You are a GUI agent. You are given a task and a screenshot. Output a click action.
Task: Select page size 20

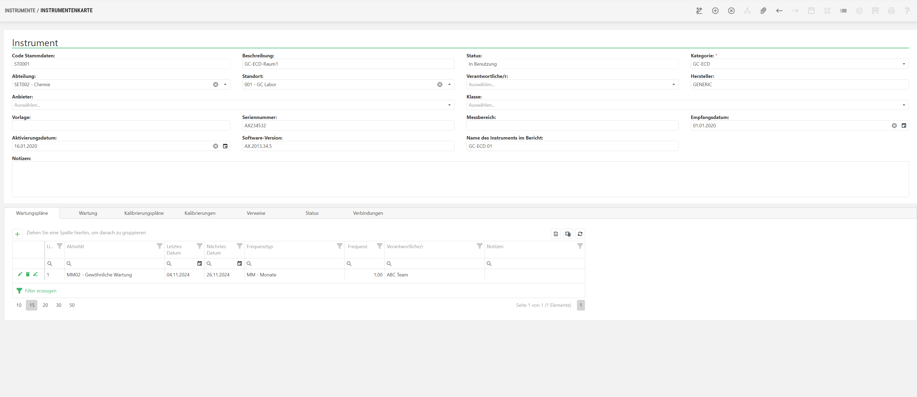[45, 305]
